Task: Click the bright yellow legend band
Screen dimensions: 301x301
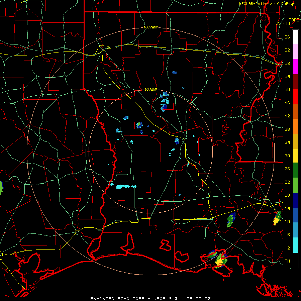Action: click(295, 156)
